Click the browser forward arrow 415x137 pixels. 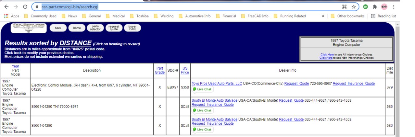[x=16, y=6]
